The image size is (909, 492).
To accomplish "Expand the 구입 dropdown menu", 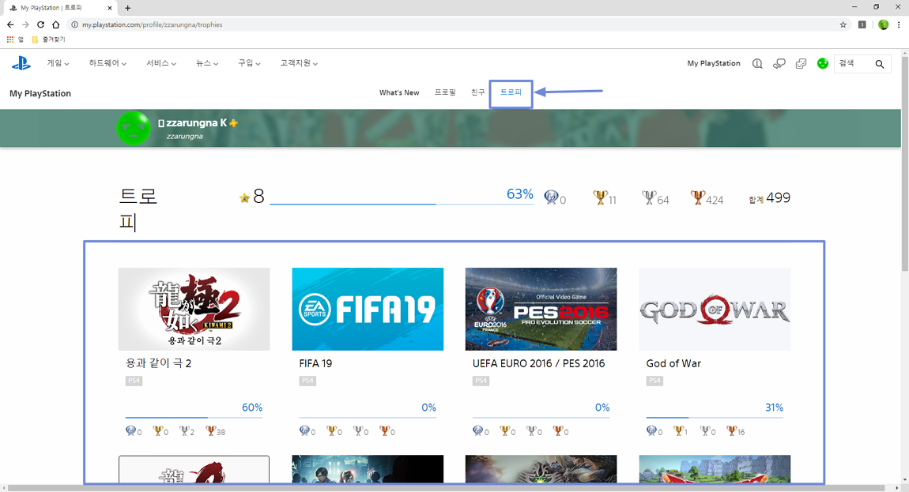I will [x=249, y=63].
